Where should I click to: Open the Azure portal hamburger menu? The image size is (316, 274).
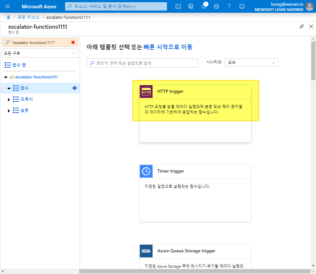pos(8,6)
